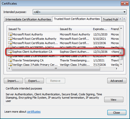Select Microsoft Root Authority row text
This screenshot has height=119, width=130.
[x=28, y=34]
